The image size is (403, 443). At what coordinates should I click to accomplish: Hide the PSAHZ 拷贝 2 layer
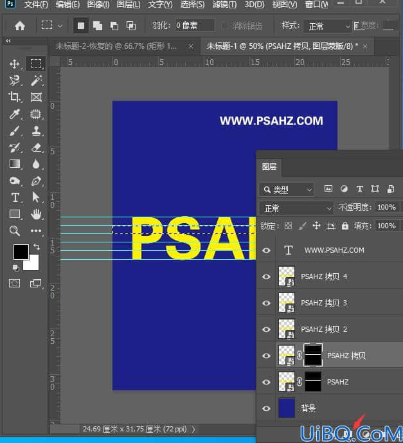266,329
